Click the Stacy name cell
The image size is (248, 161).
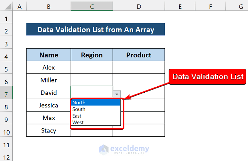coord(49,131)
